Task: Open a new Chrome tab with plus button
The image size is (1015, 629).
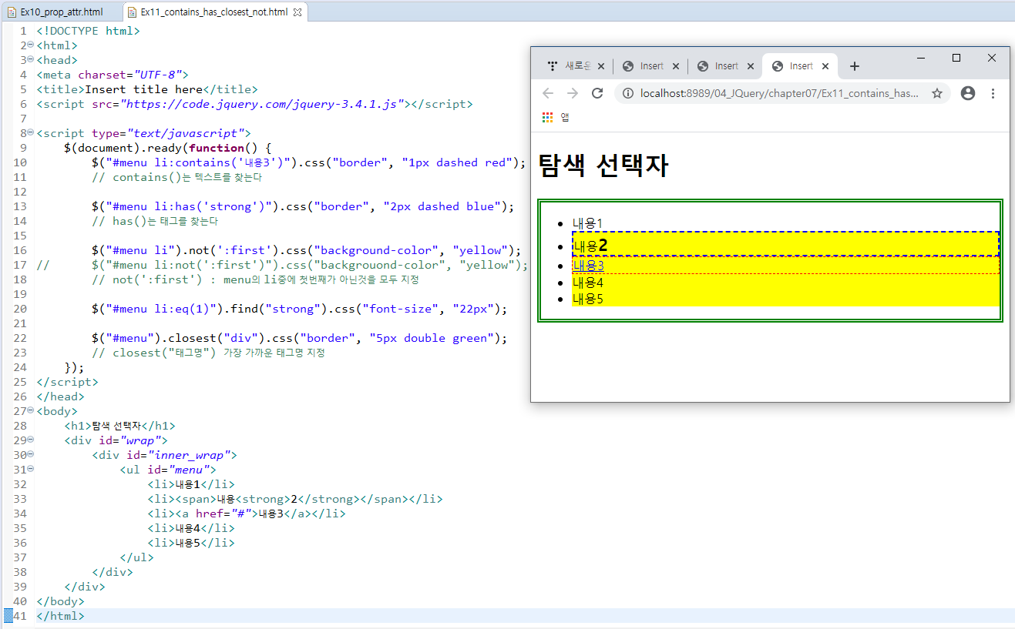Action: [854, 66]
